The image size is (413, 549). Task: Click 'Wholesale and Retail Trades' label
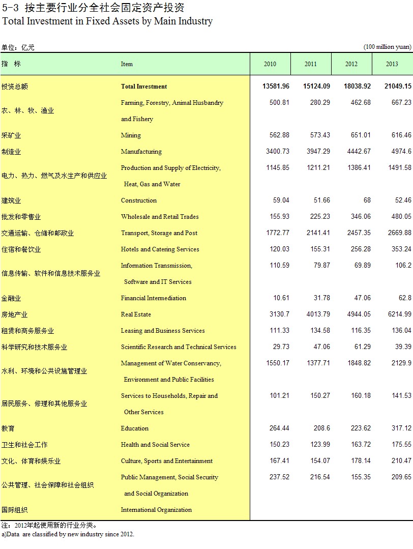(x=160, y=217)
